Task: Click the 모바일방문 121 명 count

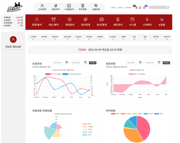Action: [x=20, y=23]
